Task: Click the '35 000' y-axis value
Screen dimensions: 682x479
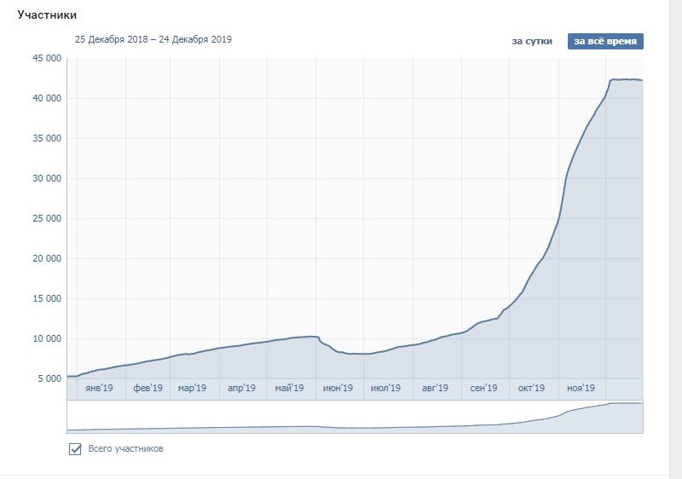Action: pos(47,138)
